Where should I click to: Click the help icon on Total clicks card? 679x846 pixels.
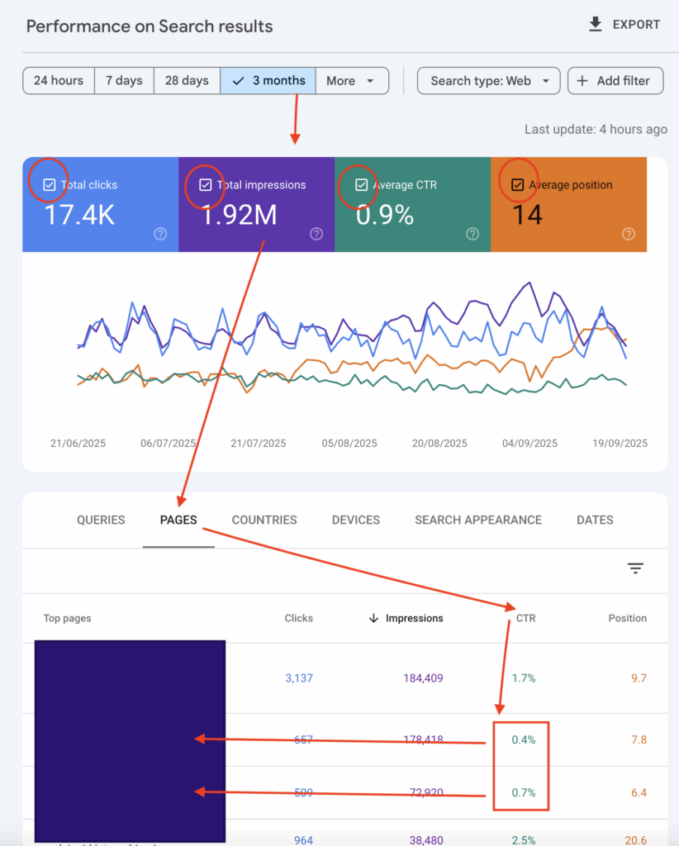(162, 235)
